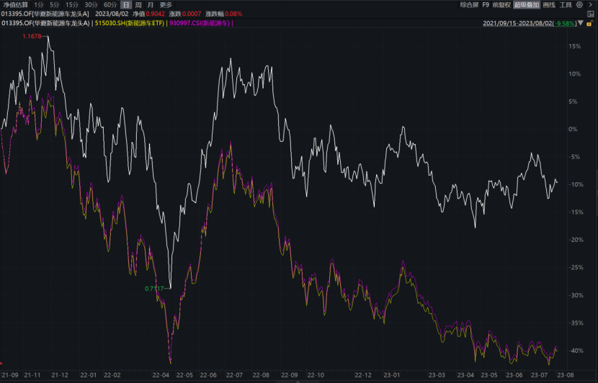598x383 pixels.
Task: Toggle the yellow date range lock icon
Action: (589, 23)
